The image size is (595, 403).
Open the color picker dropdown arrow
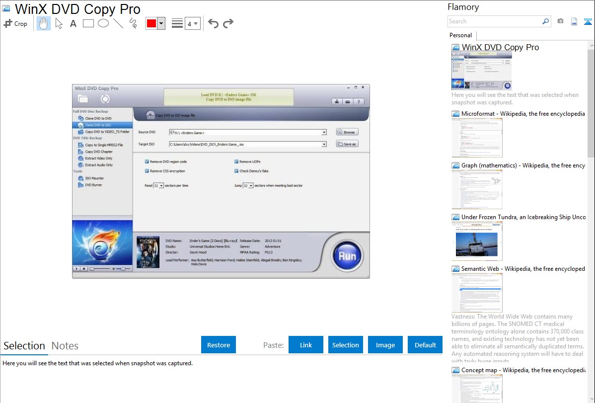coord(161,23)
